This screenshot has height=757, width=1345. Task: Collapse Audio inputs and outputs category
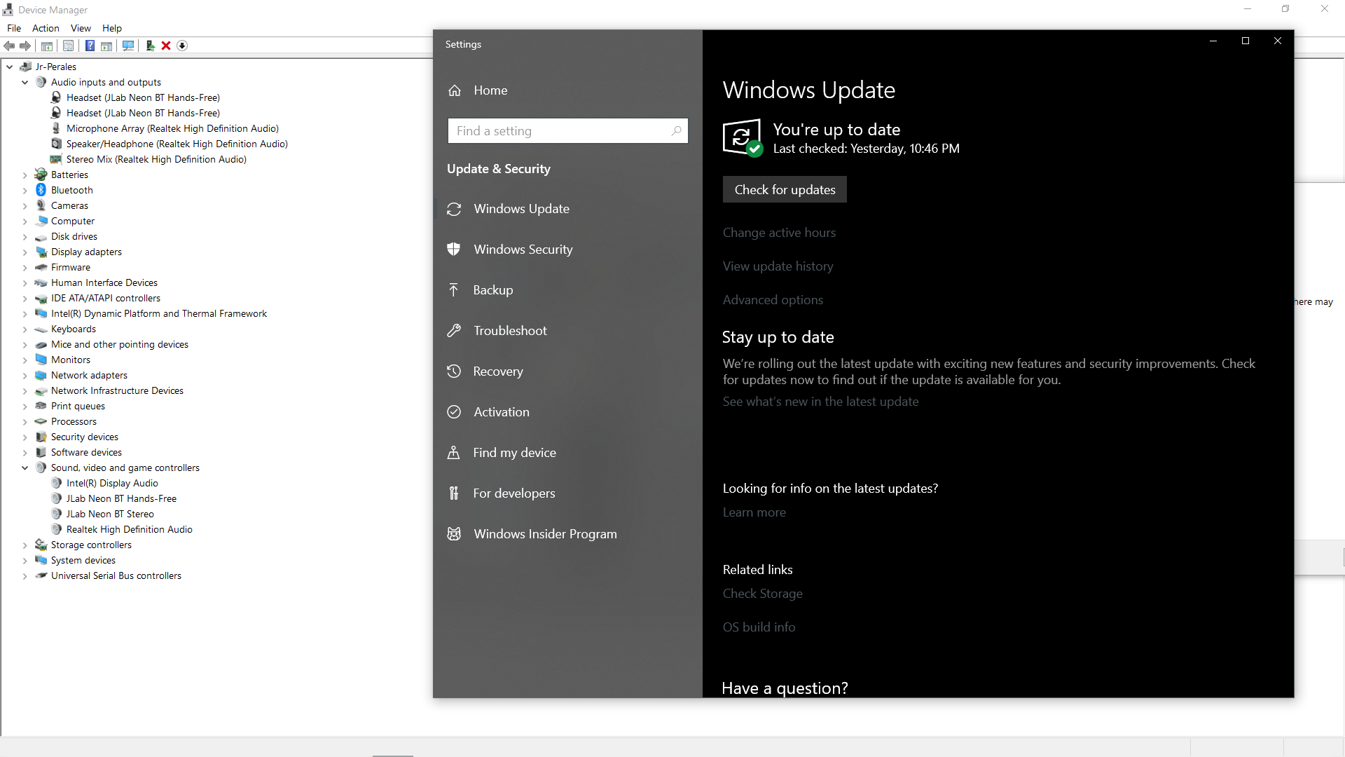click(x=25, y=83)
